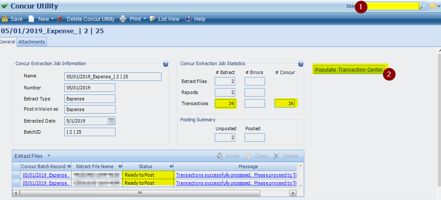The width and height of the screenshot is (441, 200).
Task: Pin the Status column
Action: pos(171,166)
